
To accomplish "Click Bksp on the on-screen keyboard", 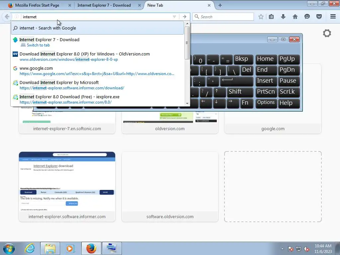I will [243, 59].
